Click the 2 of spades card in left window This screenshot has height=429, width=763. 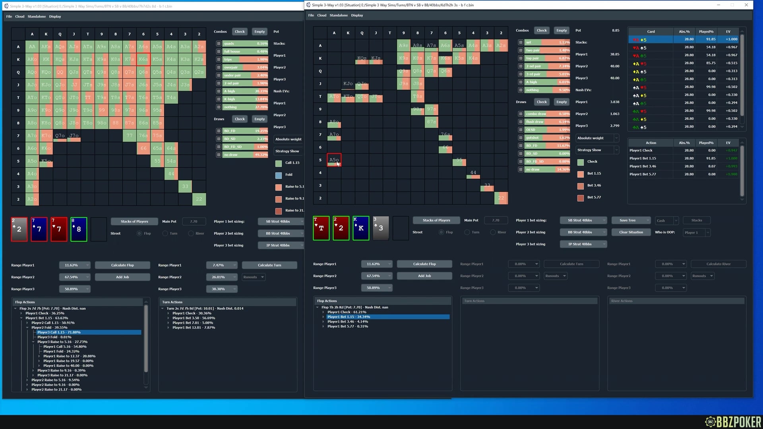point(19,229)
